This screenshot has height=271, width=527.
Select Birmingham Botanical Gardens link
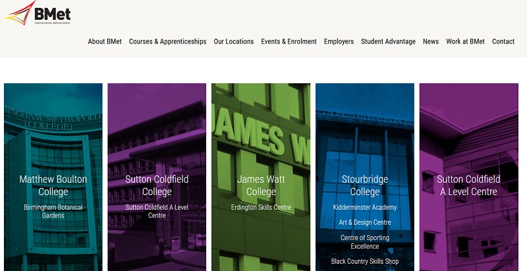(53, 211)
